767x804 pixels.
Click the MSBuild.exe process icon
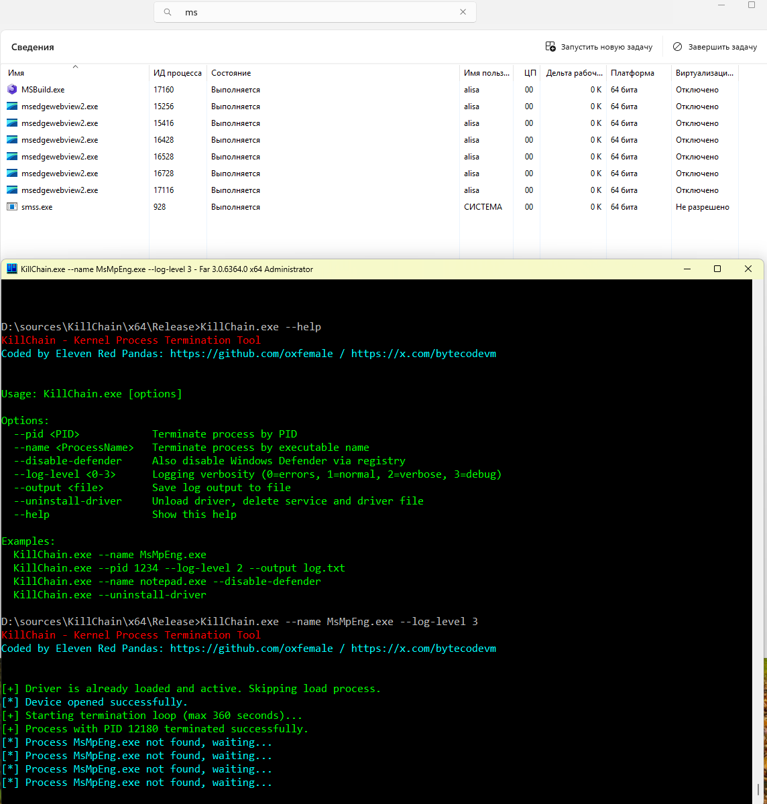pos(12,89)
